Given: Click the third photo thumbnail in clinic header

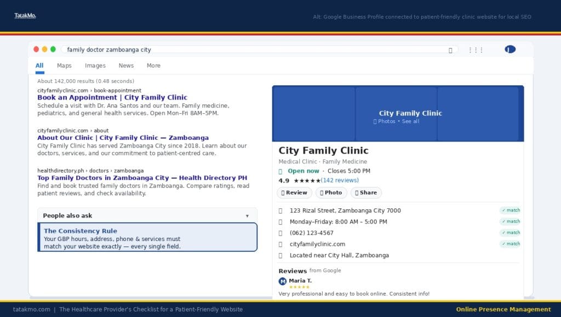Looking at the screenshot, I should tap(478, 114).
